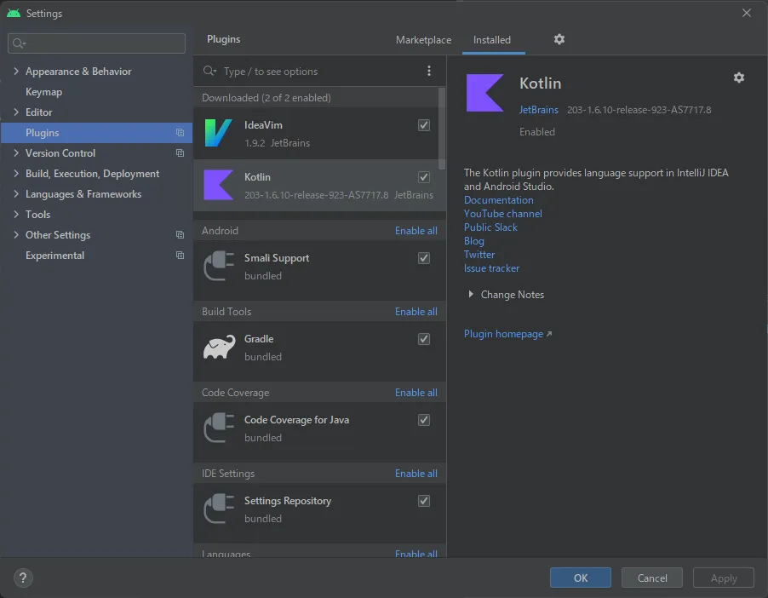Click the Smali Support plug icon
The image size is (768, 598).
coord(218,267)
